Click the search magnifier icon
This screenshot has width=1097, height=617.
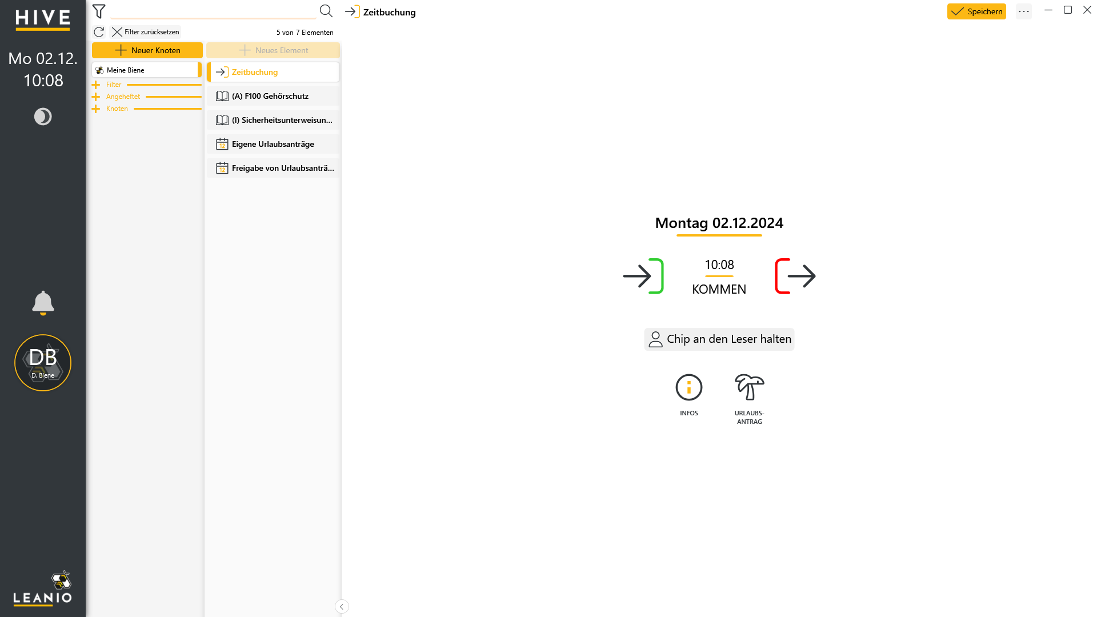[x=326, y=11]
